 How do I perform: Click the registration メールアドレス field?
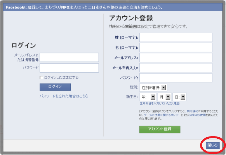176,58
